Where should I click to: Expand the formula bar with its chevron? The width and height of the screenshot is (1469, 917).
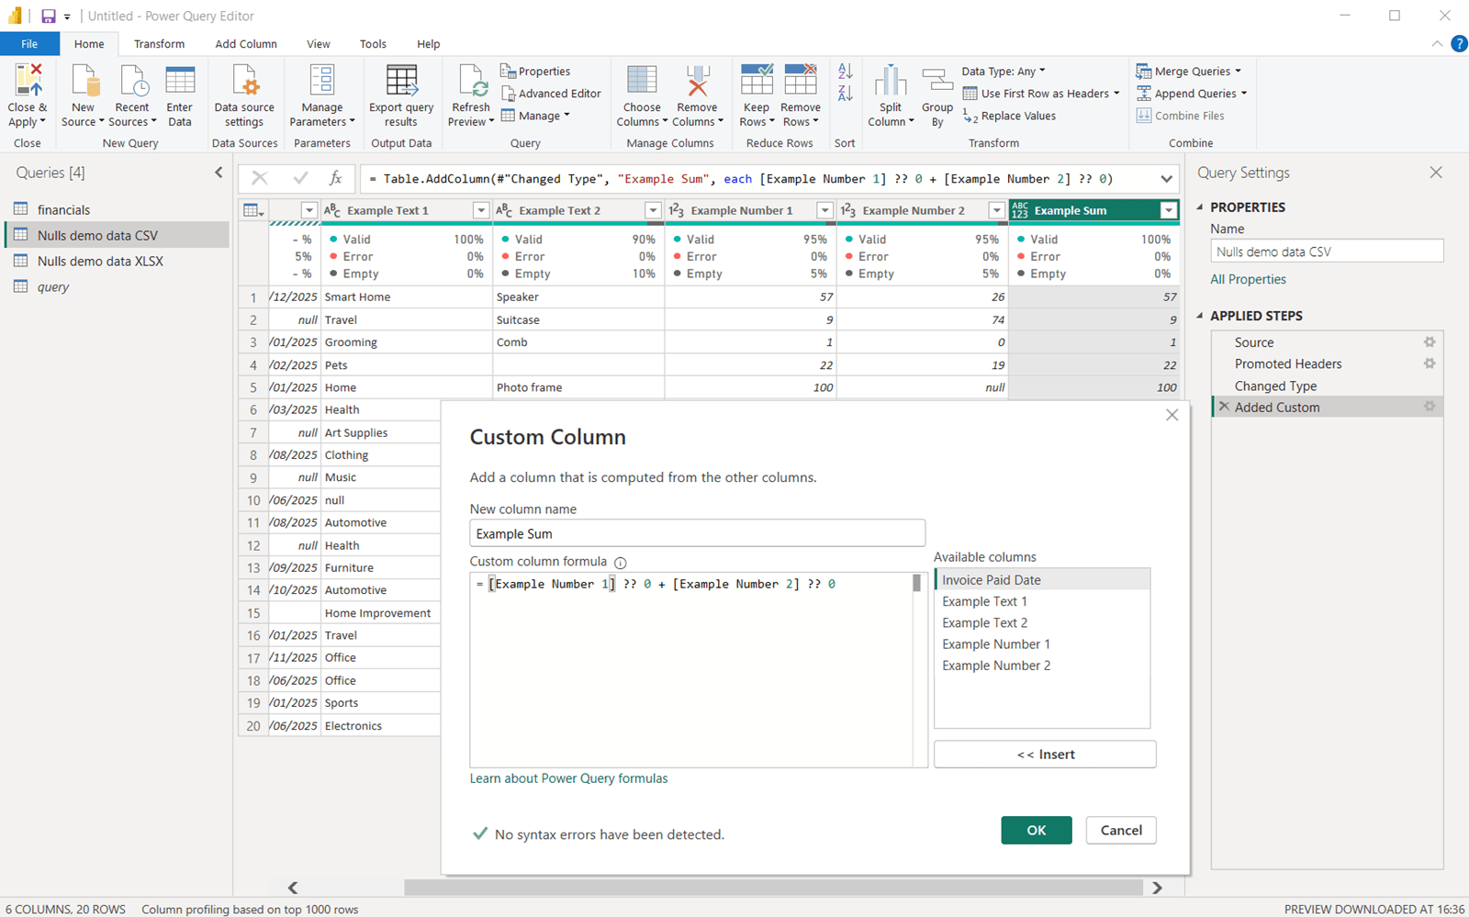pos(1166,179)
